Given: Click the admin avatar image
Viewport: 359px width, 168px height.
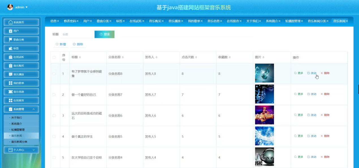Looking at the screenshot, I should (x=10, y=7).
